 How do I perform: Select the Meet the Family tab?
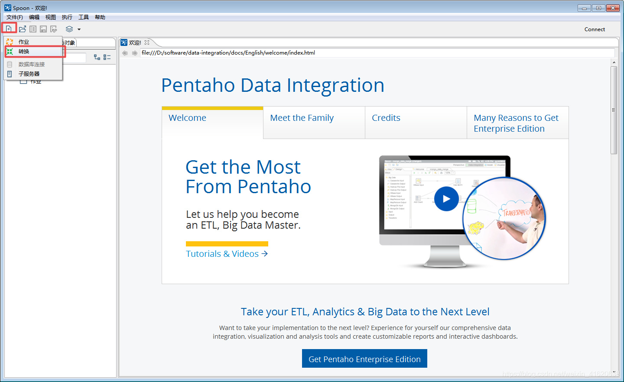314,123
